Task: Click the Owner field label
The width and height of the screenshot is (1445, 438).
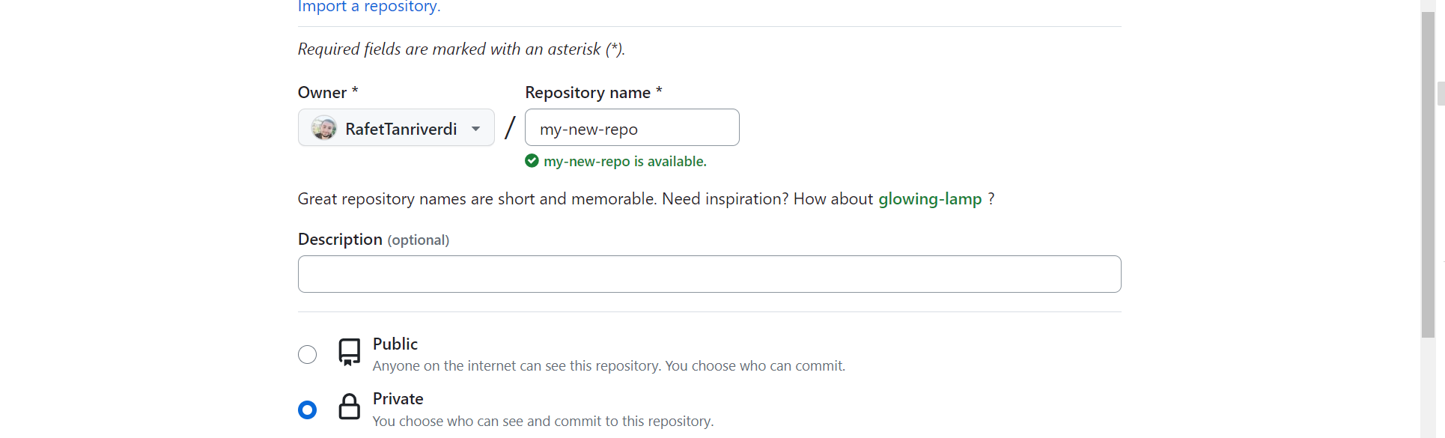Action: [x=328, y=93]
